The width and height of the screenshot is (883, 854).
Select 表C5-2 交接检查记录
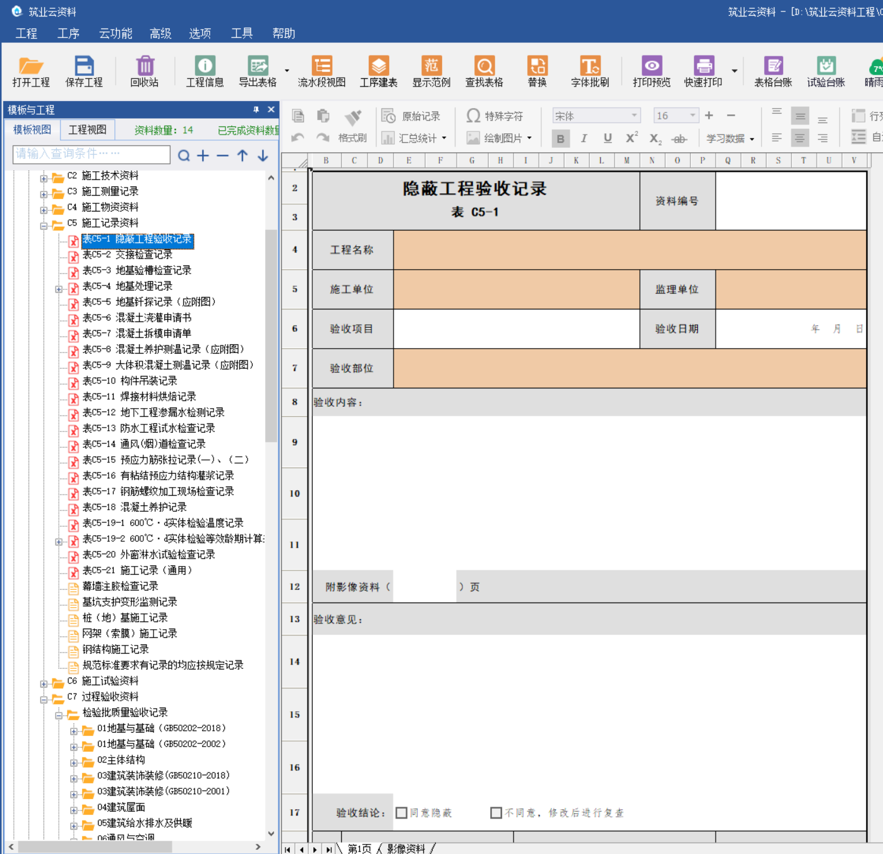pos(127,255)
